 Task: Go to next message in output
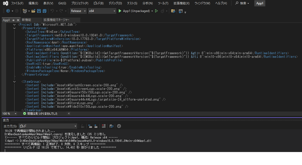click(95, 126)
